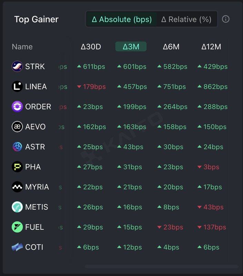Click the ORDER purple logo icon
The image size is (243, 276).
point(17,107)
